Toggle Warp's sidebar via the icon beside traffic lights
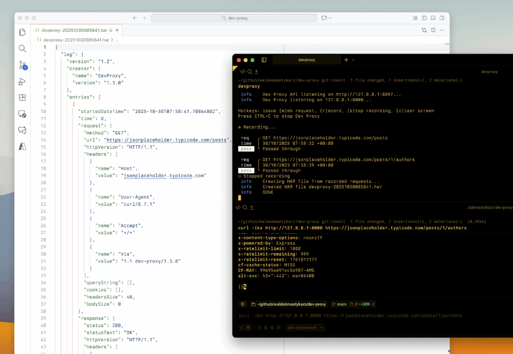Image resolution: width=513 pixels, height=354 pixels. click(264, 60)
